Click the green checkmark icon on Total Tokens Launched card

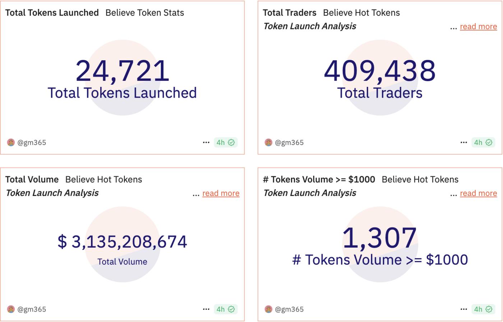pyautogui.click(x=232, y=142)
